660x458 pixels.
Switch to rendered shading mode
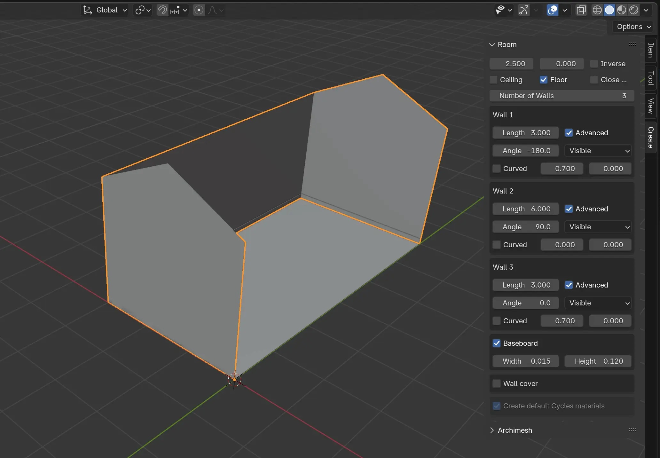[634, 10]
